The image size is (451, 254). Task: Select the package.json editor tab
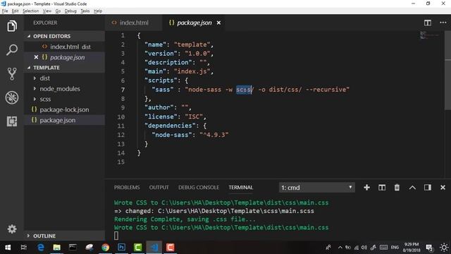[x=194, y=23]
